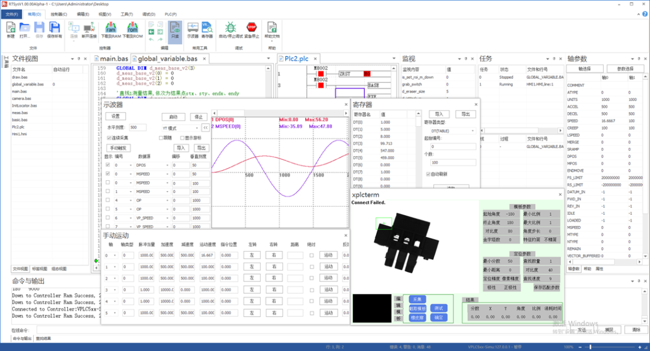Open the 文件(F) menu

[11, 14]
